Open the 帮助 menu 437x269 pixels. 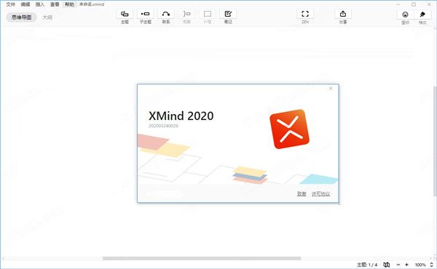point(69,4)
